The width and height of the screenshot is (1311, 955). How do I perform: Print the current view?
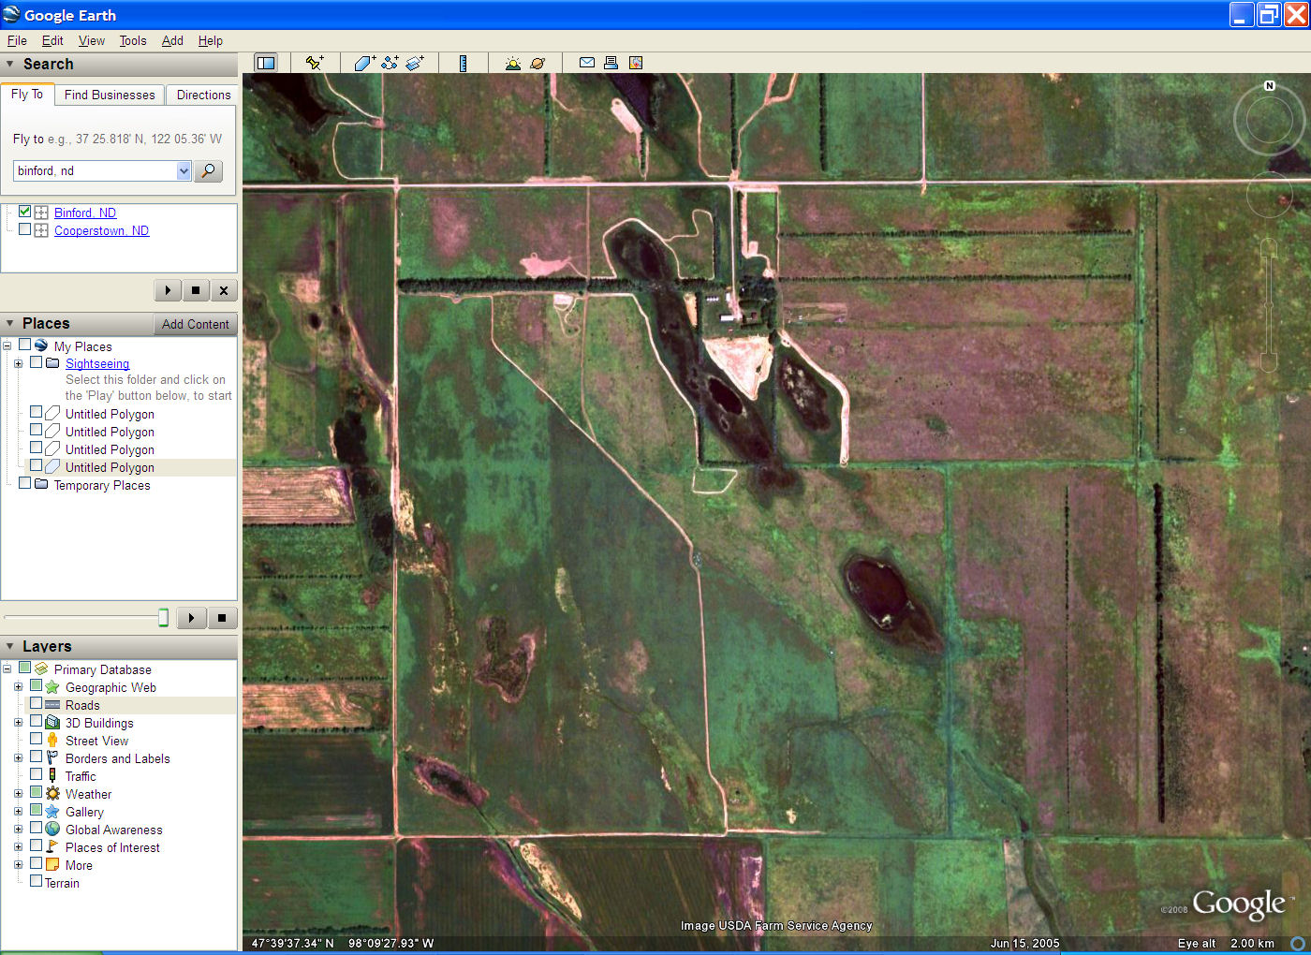(x=611, y=63)
